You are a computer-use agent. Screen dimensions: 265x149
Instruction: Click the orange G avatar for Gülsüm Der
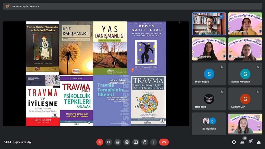(x=245, y=99)
